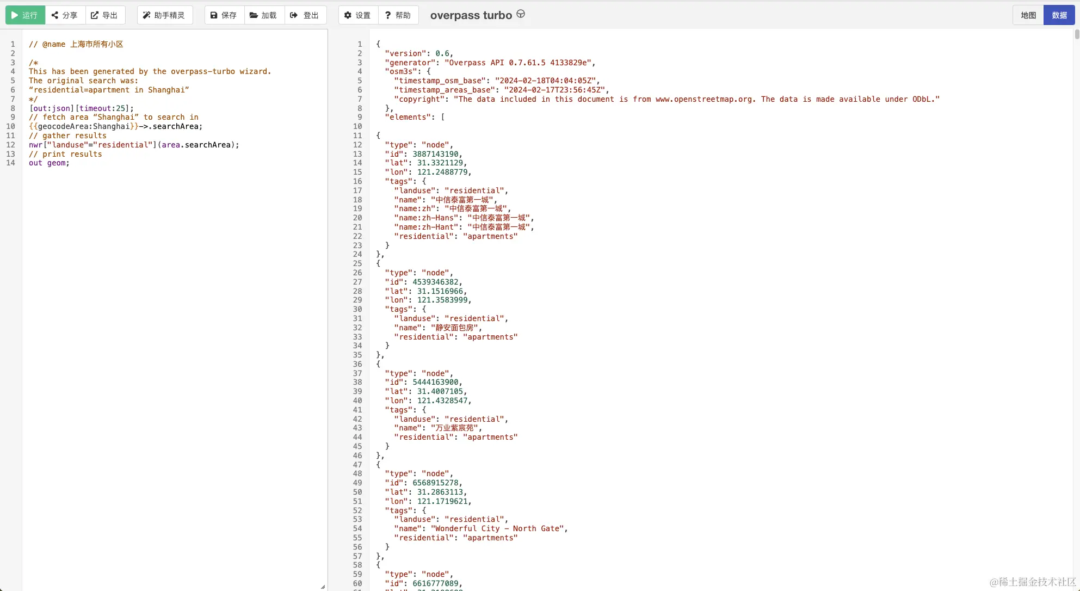1080x591 pixels.
Task: Click the 分享 share button
Action: click(x=65, y=15)
